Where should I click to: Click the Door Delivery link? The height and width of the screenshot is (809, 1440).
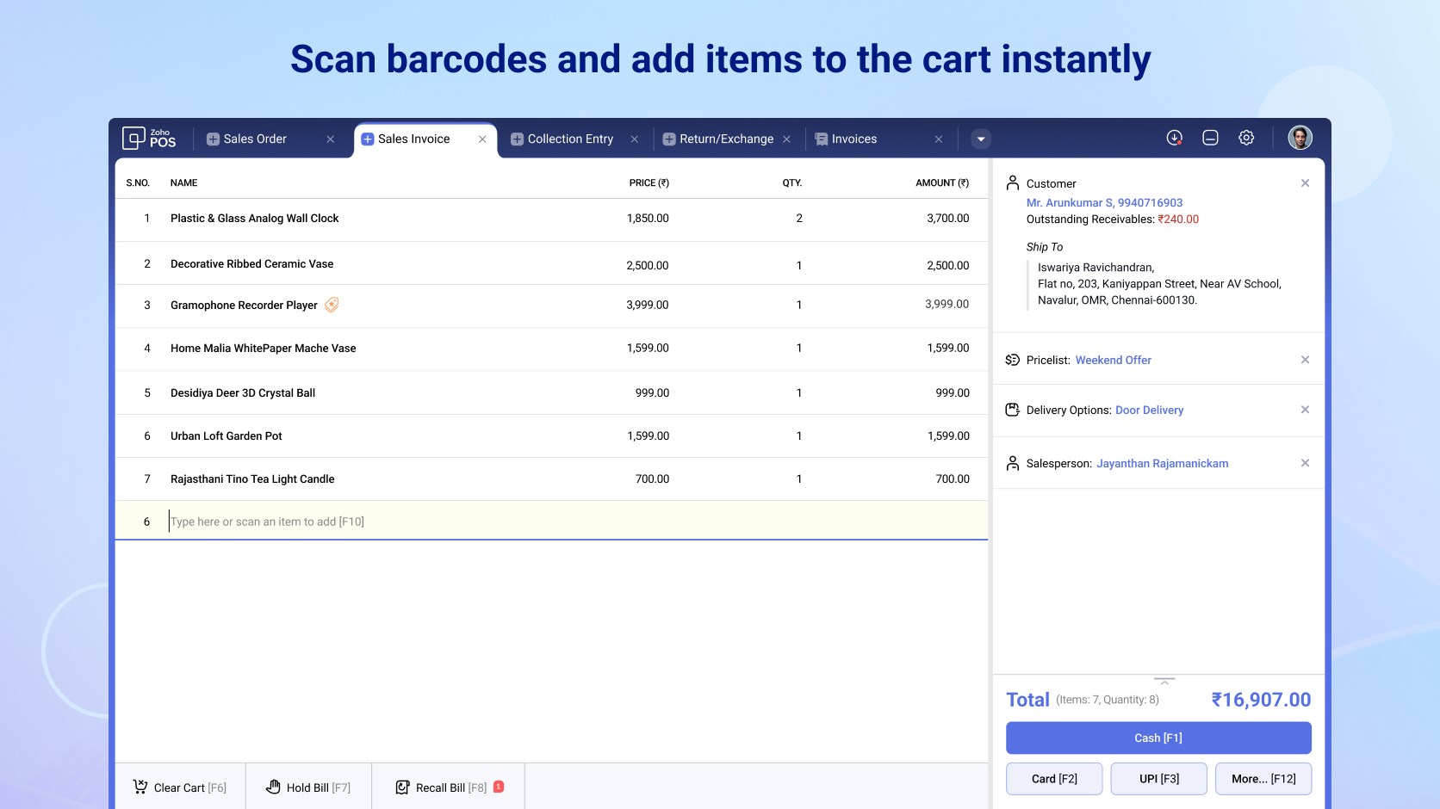[x=1149, y=410]
